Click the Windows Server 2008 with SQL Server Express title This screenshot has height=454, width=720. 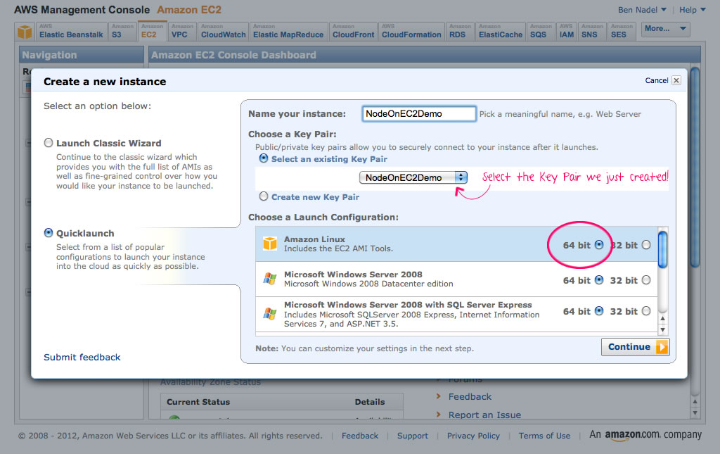click(408, 305)
